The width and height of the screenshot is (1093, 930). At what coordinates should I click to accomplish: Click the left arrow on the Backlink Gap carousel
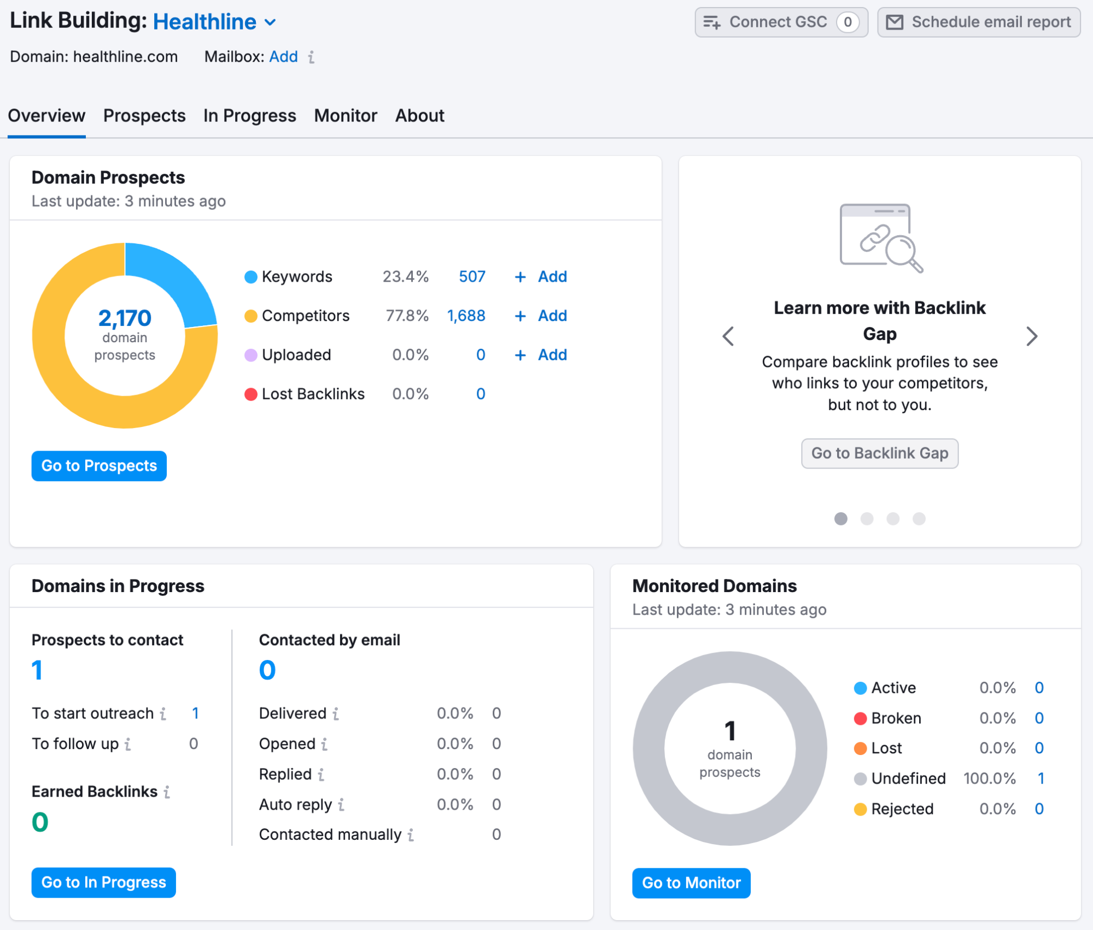(728, 336)
